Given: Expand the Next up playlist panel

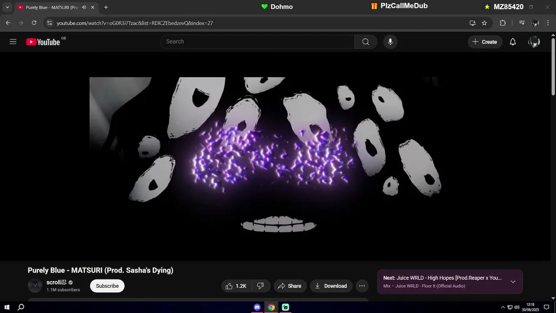Looking at the screenshot, I should pyautogui.click(x=513, y=282).
